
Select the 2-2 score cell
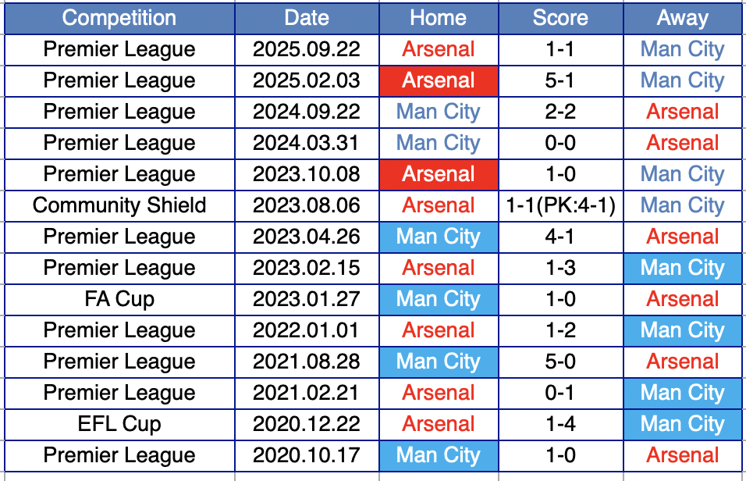click(x=560, y=112)
